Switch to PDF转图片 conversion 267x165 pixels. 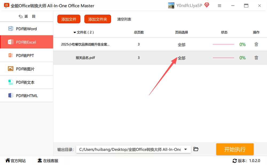(26, 69)
